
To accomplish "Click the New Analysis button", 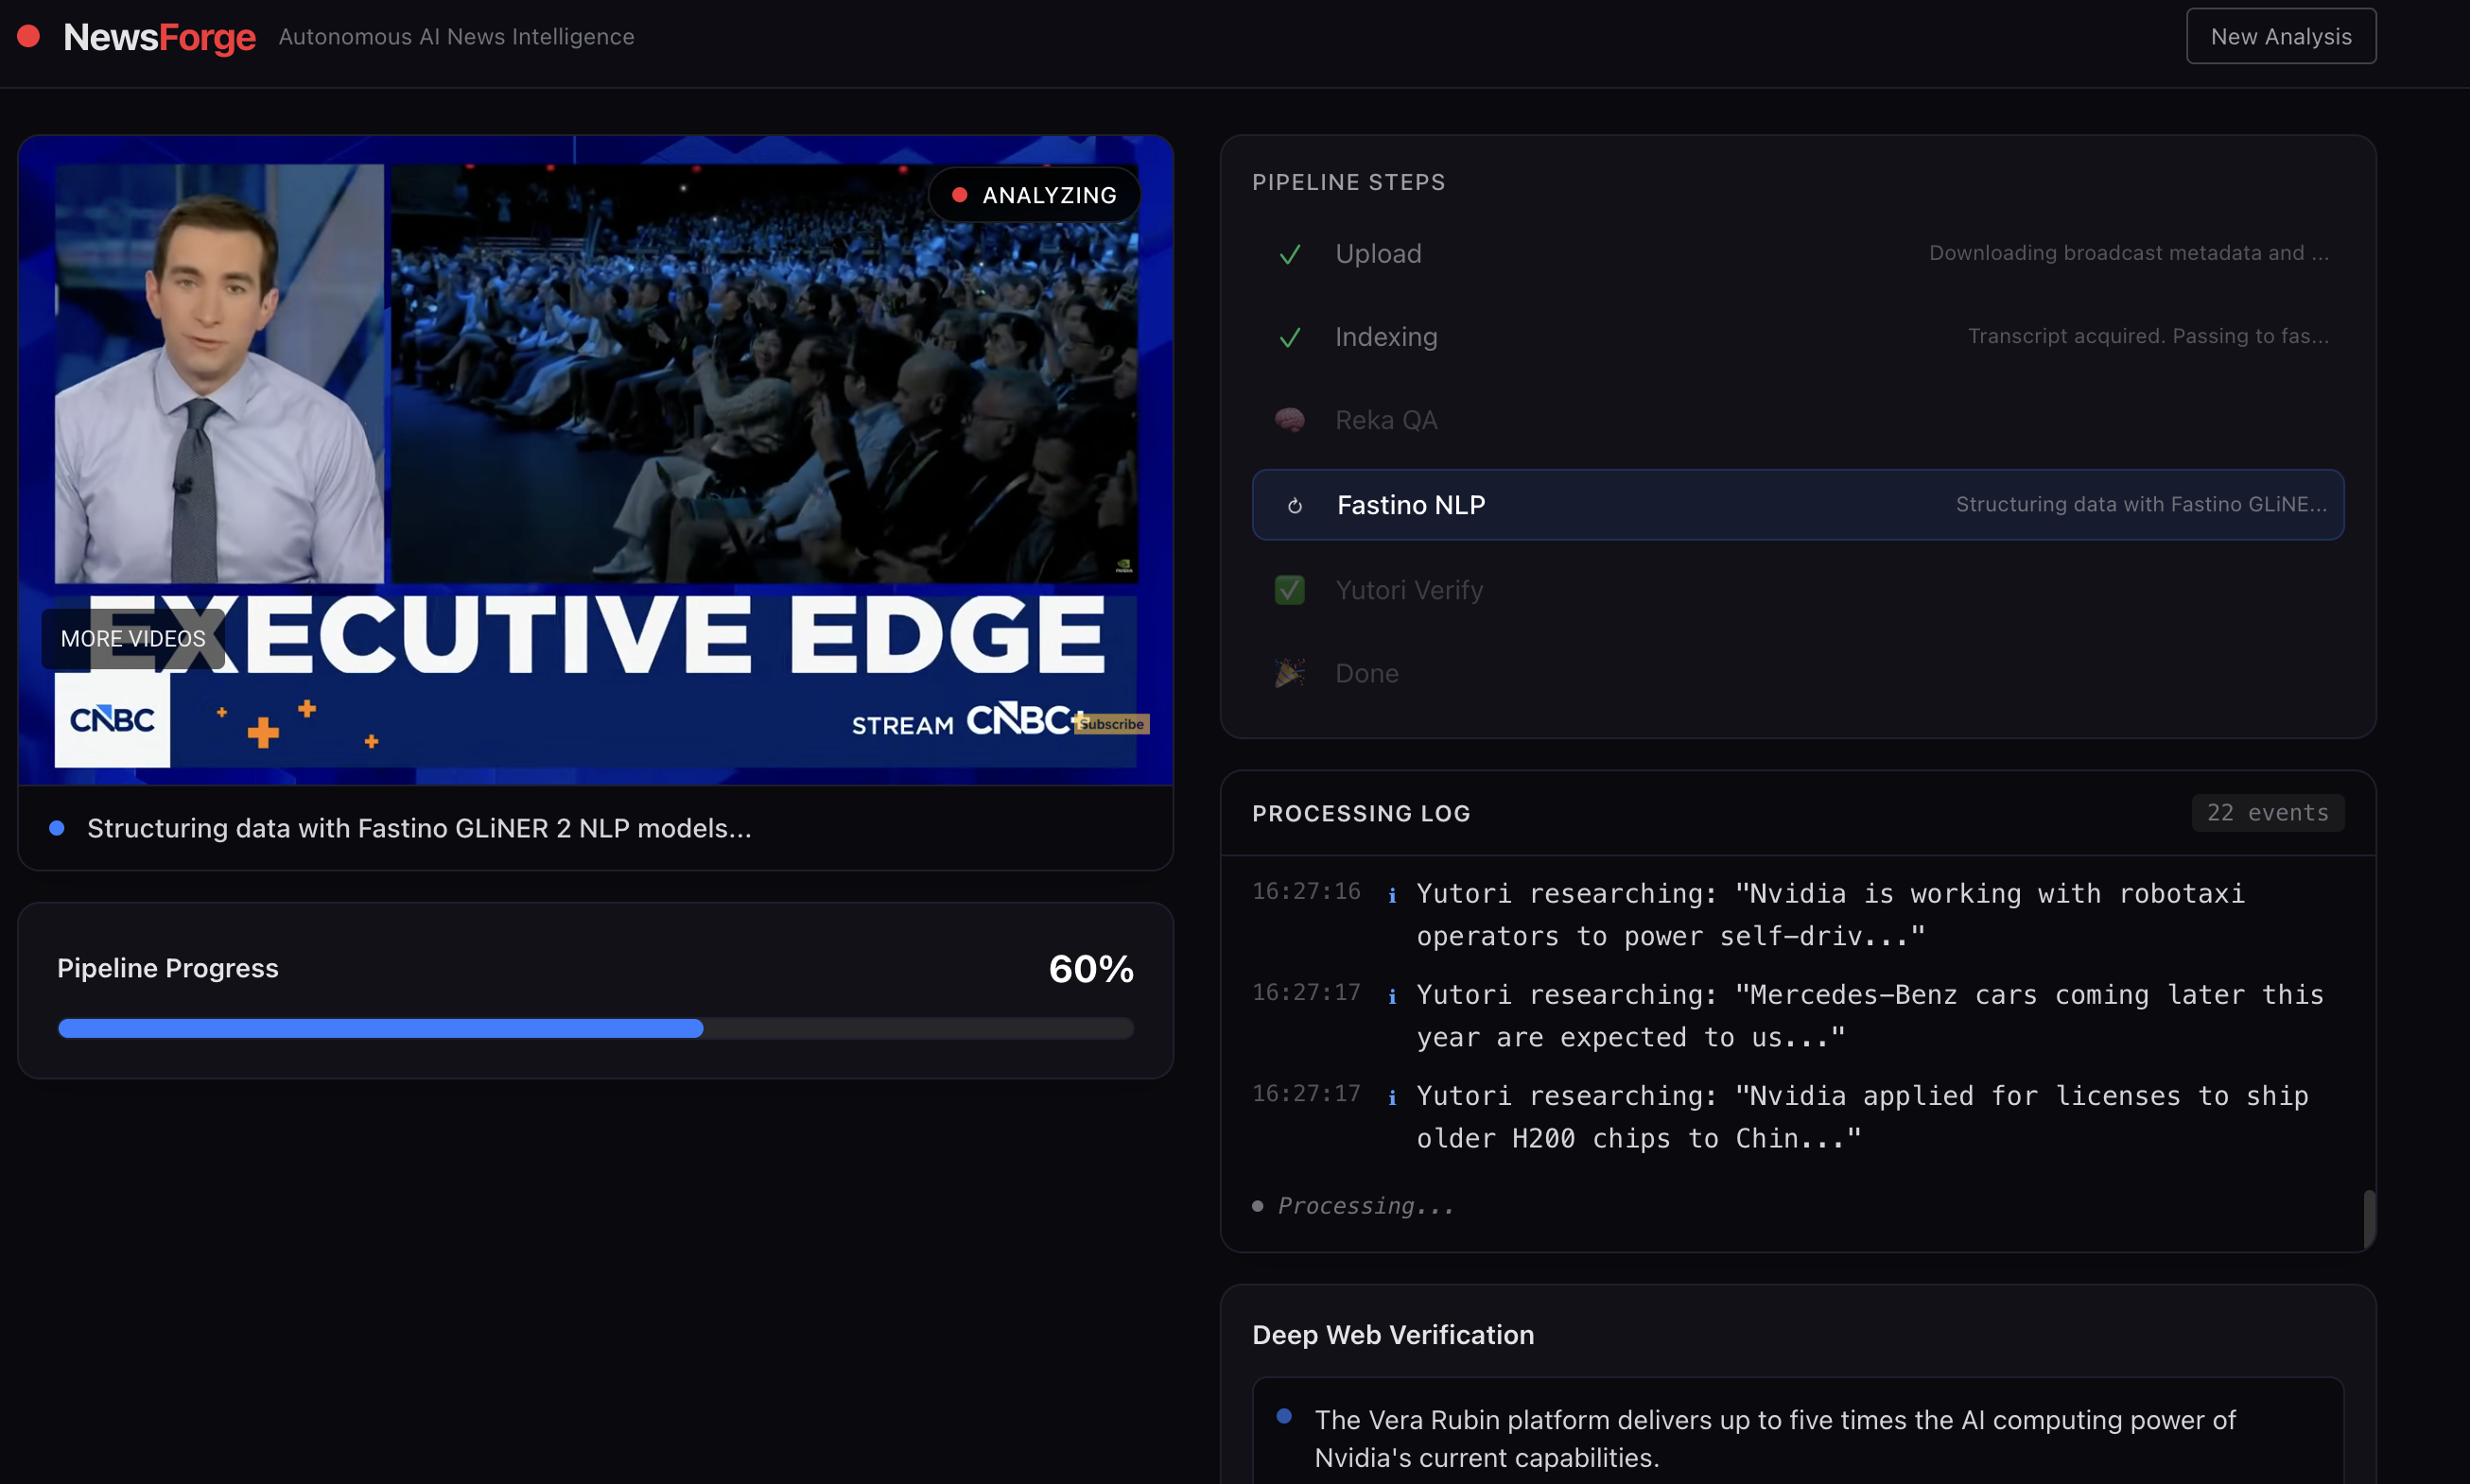I will (x=2280, y=37).
